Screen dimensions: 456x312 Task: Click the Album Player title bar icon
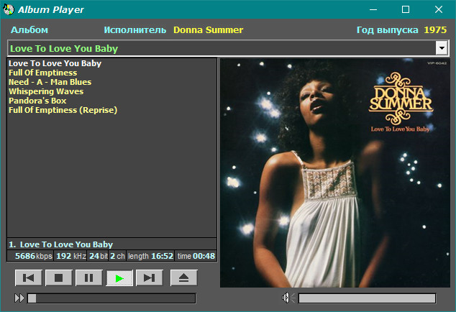point(9,9)
